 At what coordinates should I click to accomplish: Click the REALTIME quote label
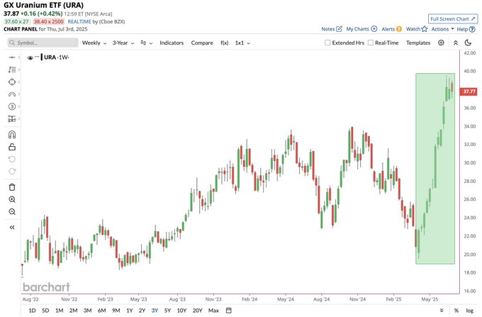[79, 21]
